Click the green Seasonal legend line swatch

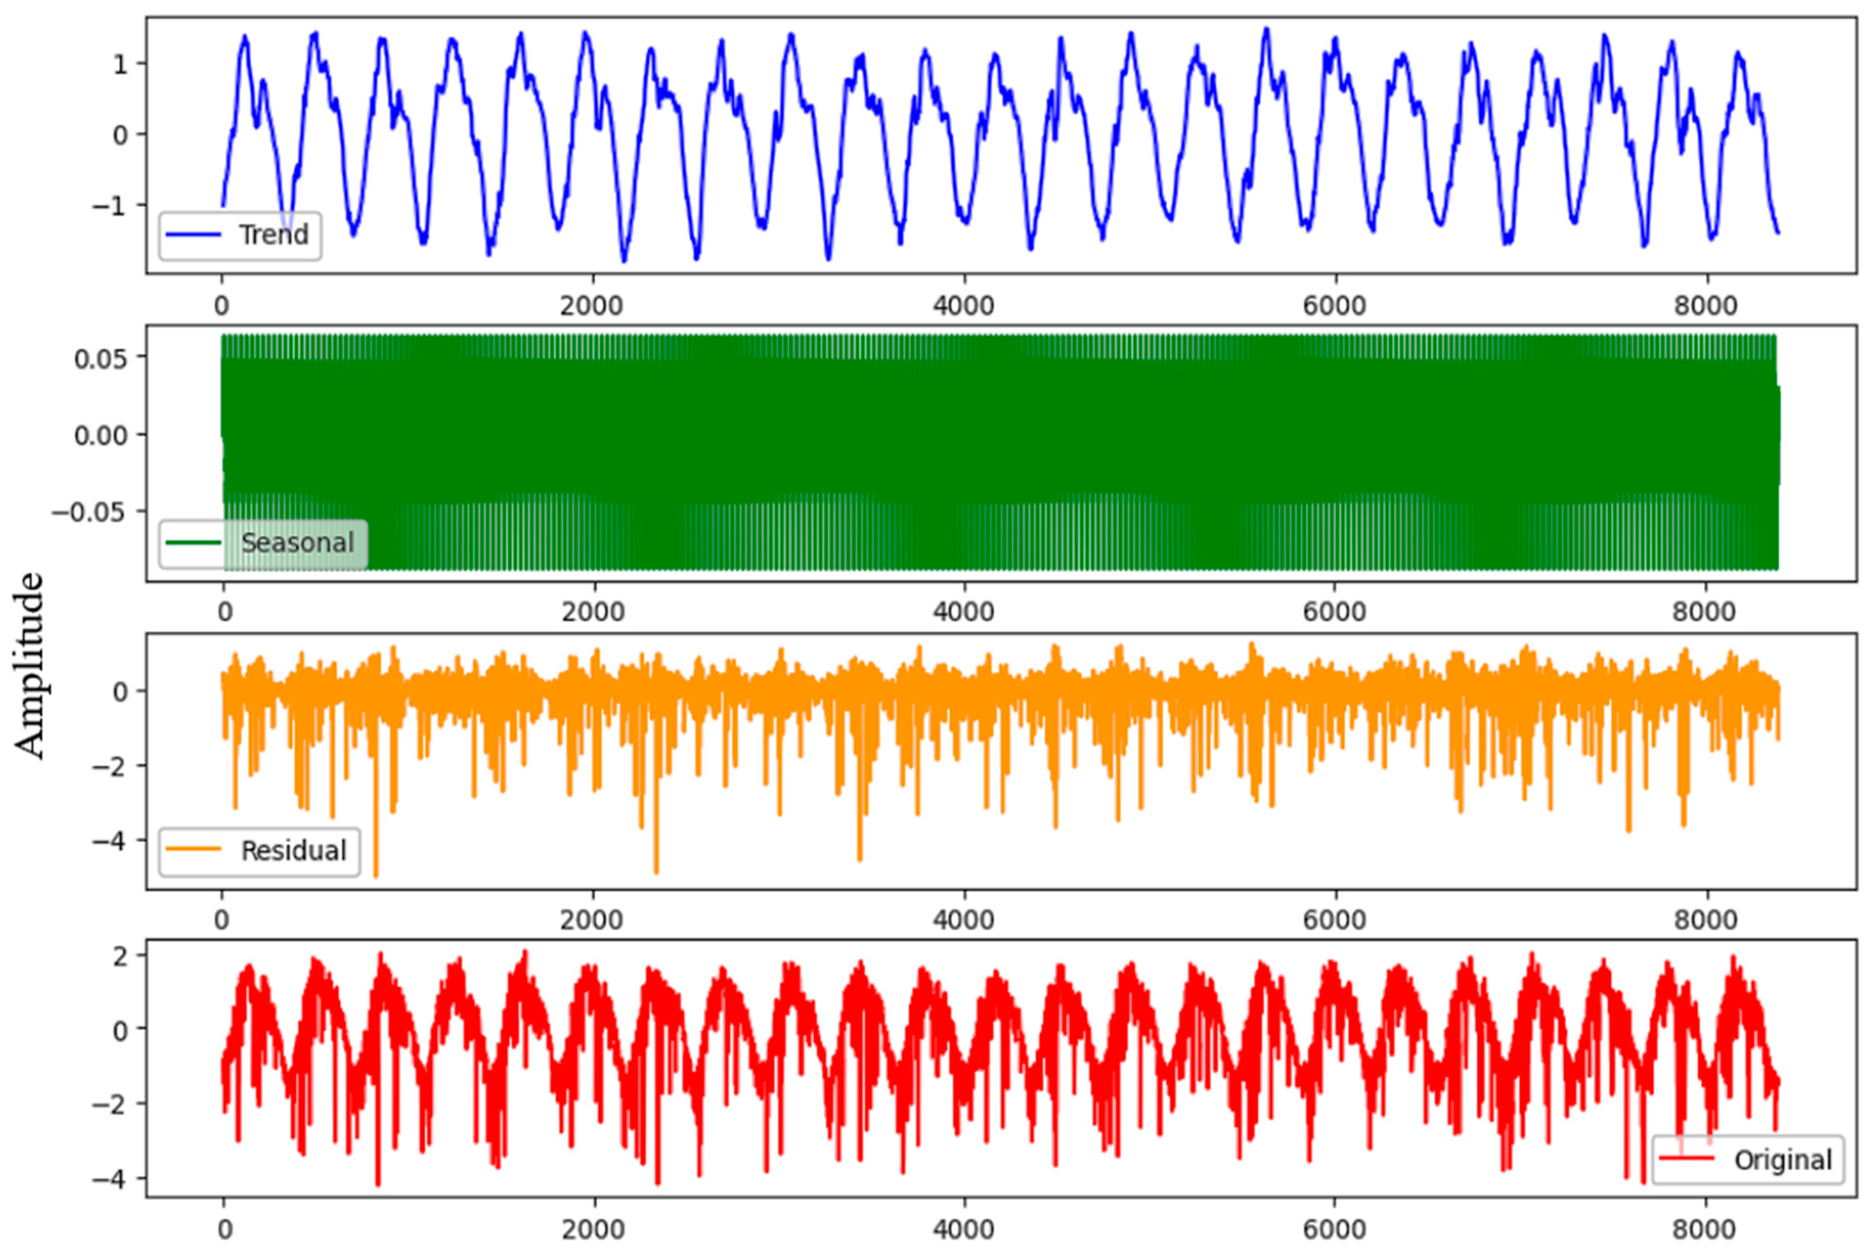(x=193, y=543)
